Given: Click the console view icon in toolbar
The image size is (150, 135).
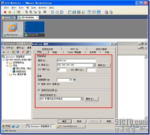Looking at the screenshot, I should tap(89, 12).
